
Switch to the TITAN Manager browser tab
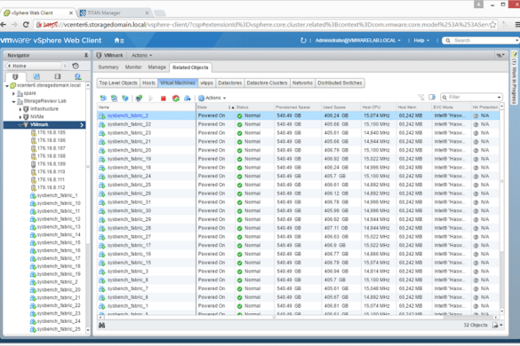[x=114, y=13]
